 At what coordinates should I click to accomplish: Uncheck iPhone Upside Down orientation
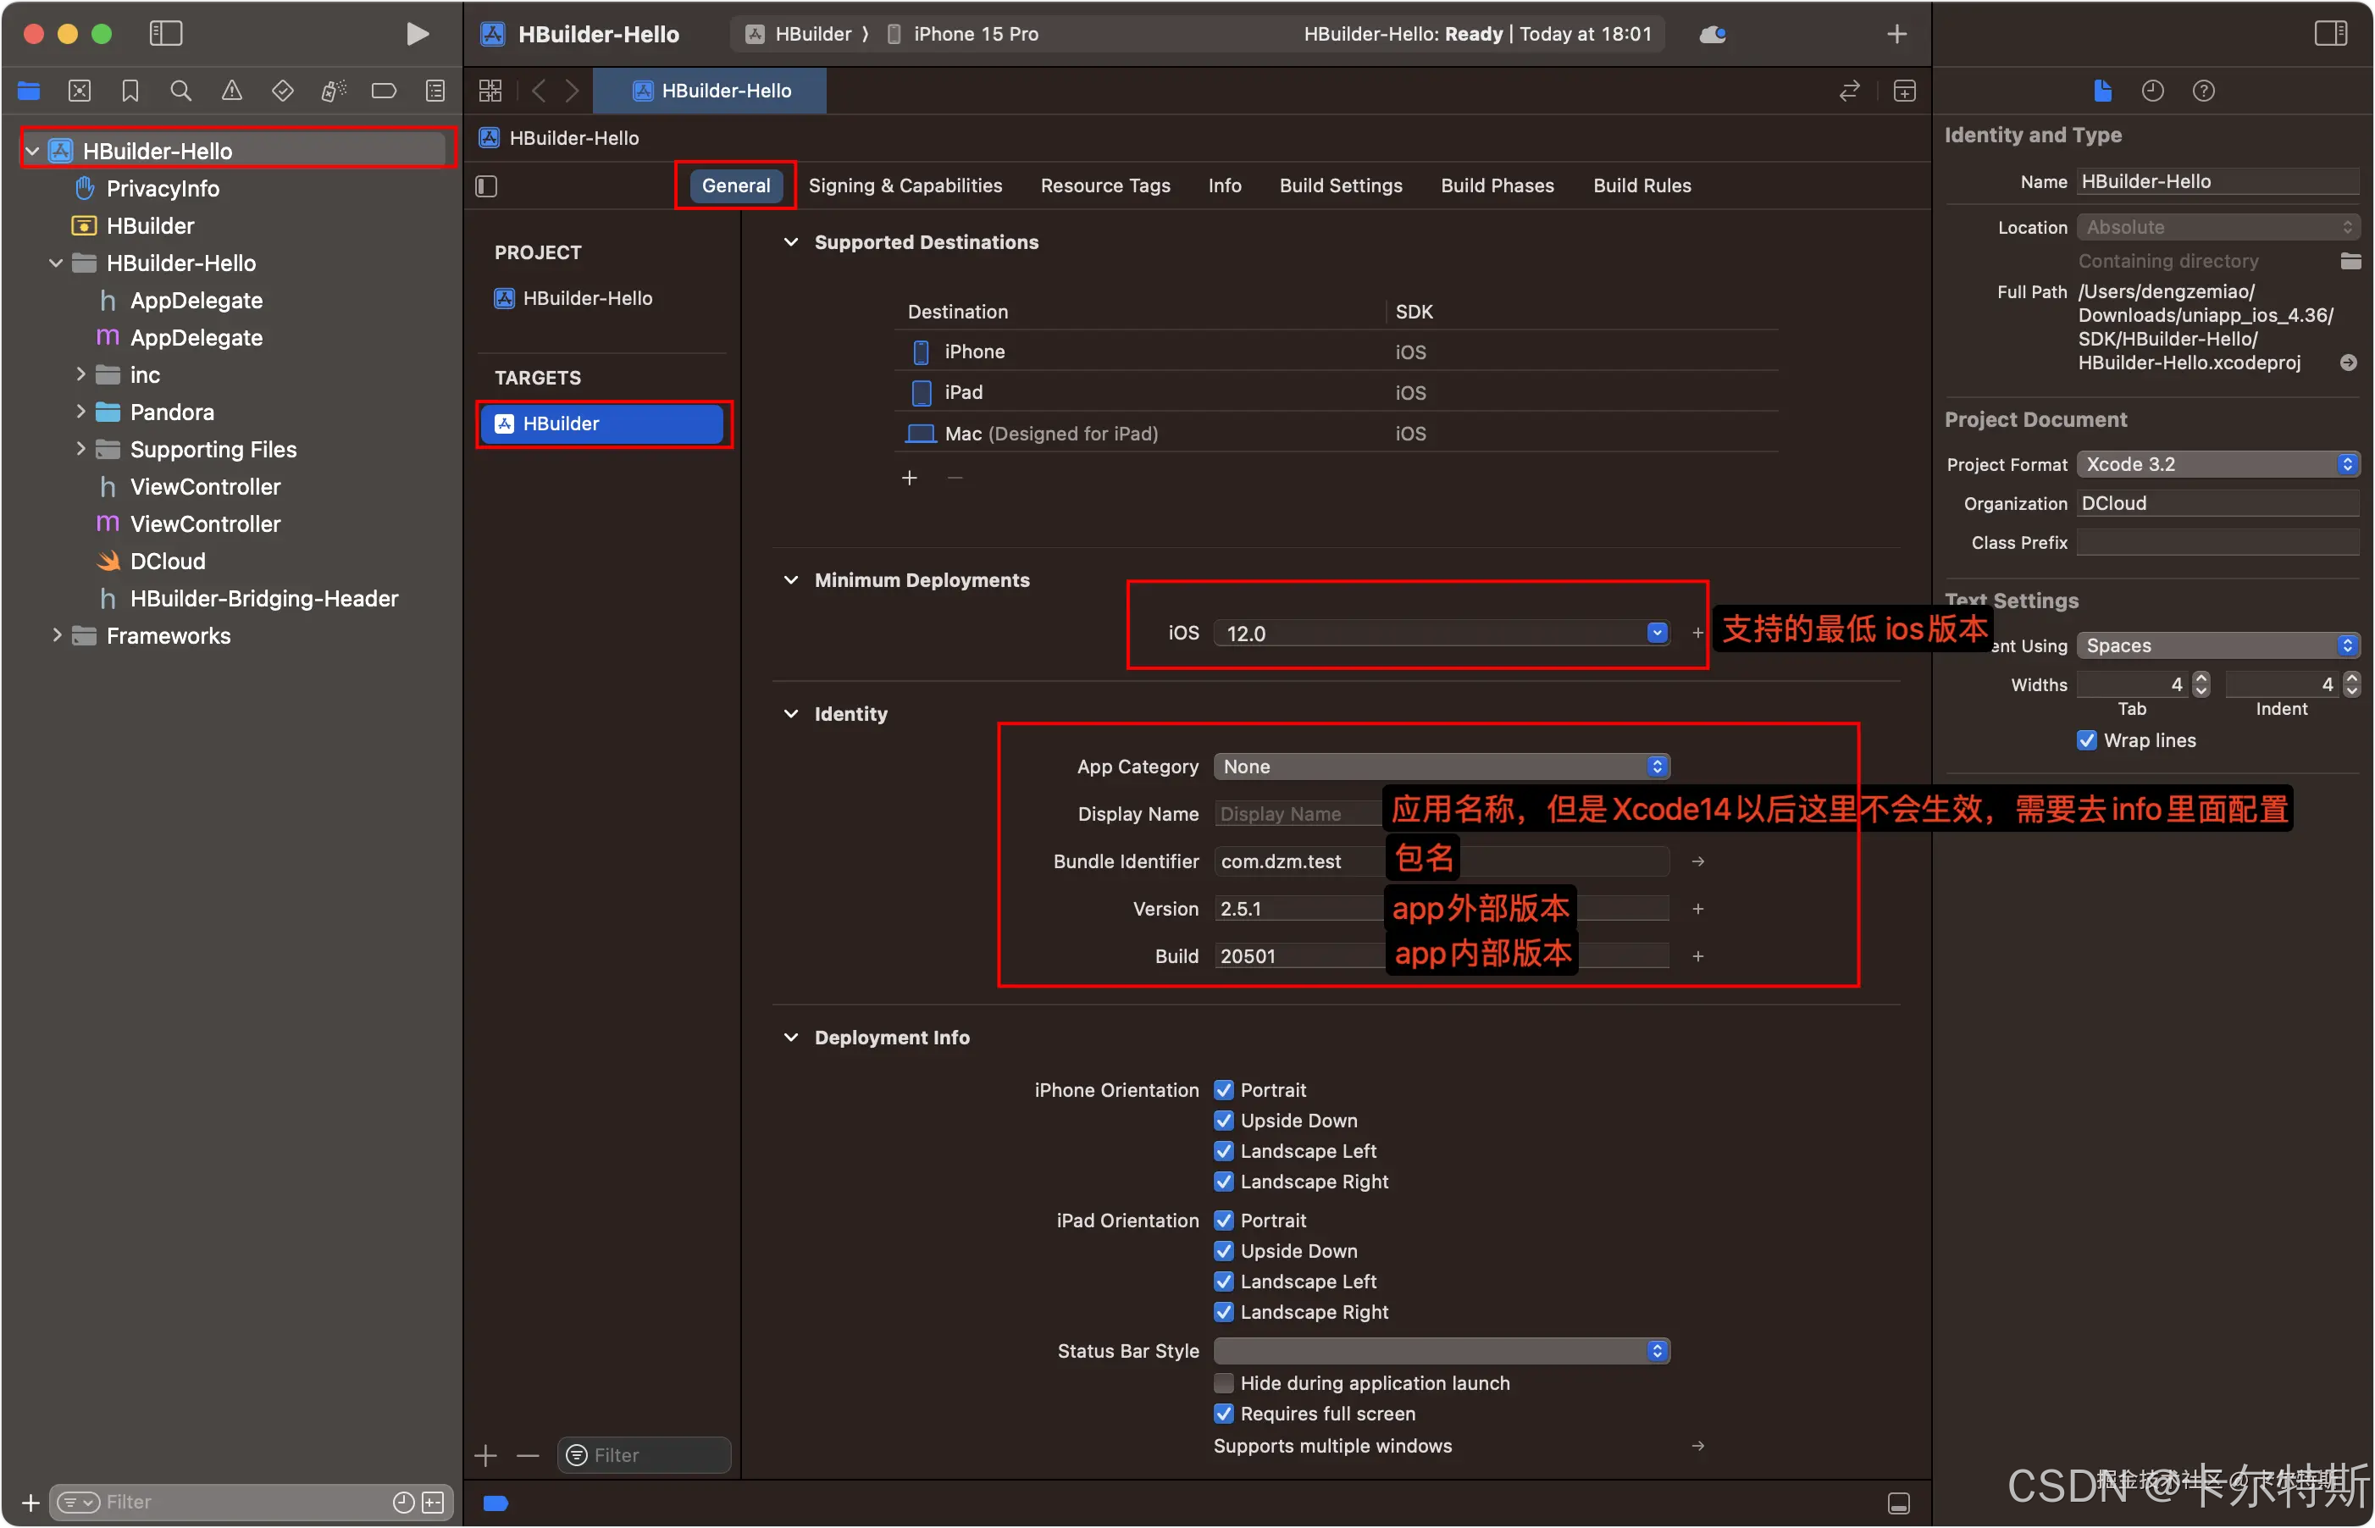click(x=1224, y=1121)
